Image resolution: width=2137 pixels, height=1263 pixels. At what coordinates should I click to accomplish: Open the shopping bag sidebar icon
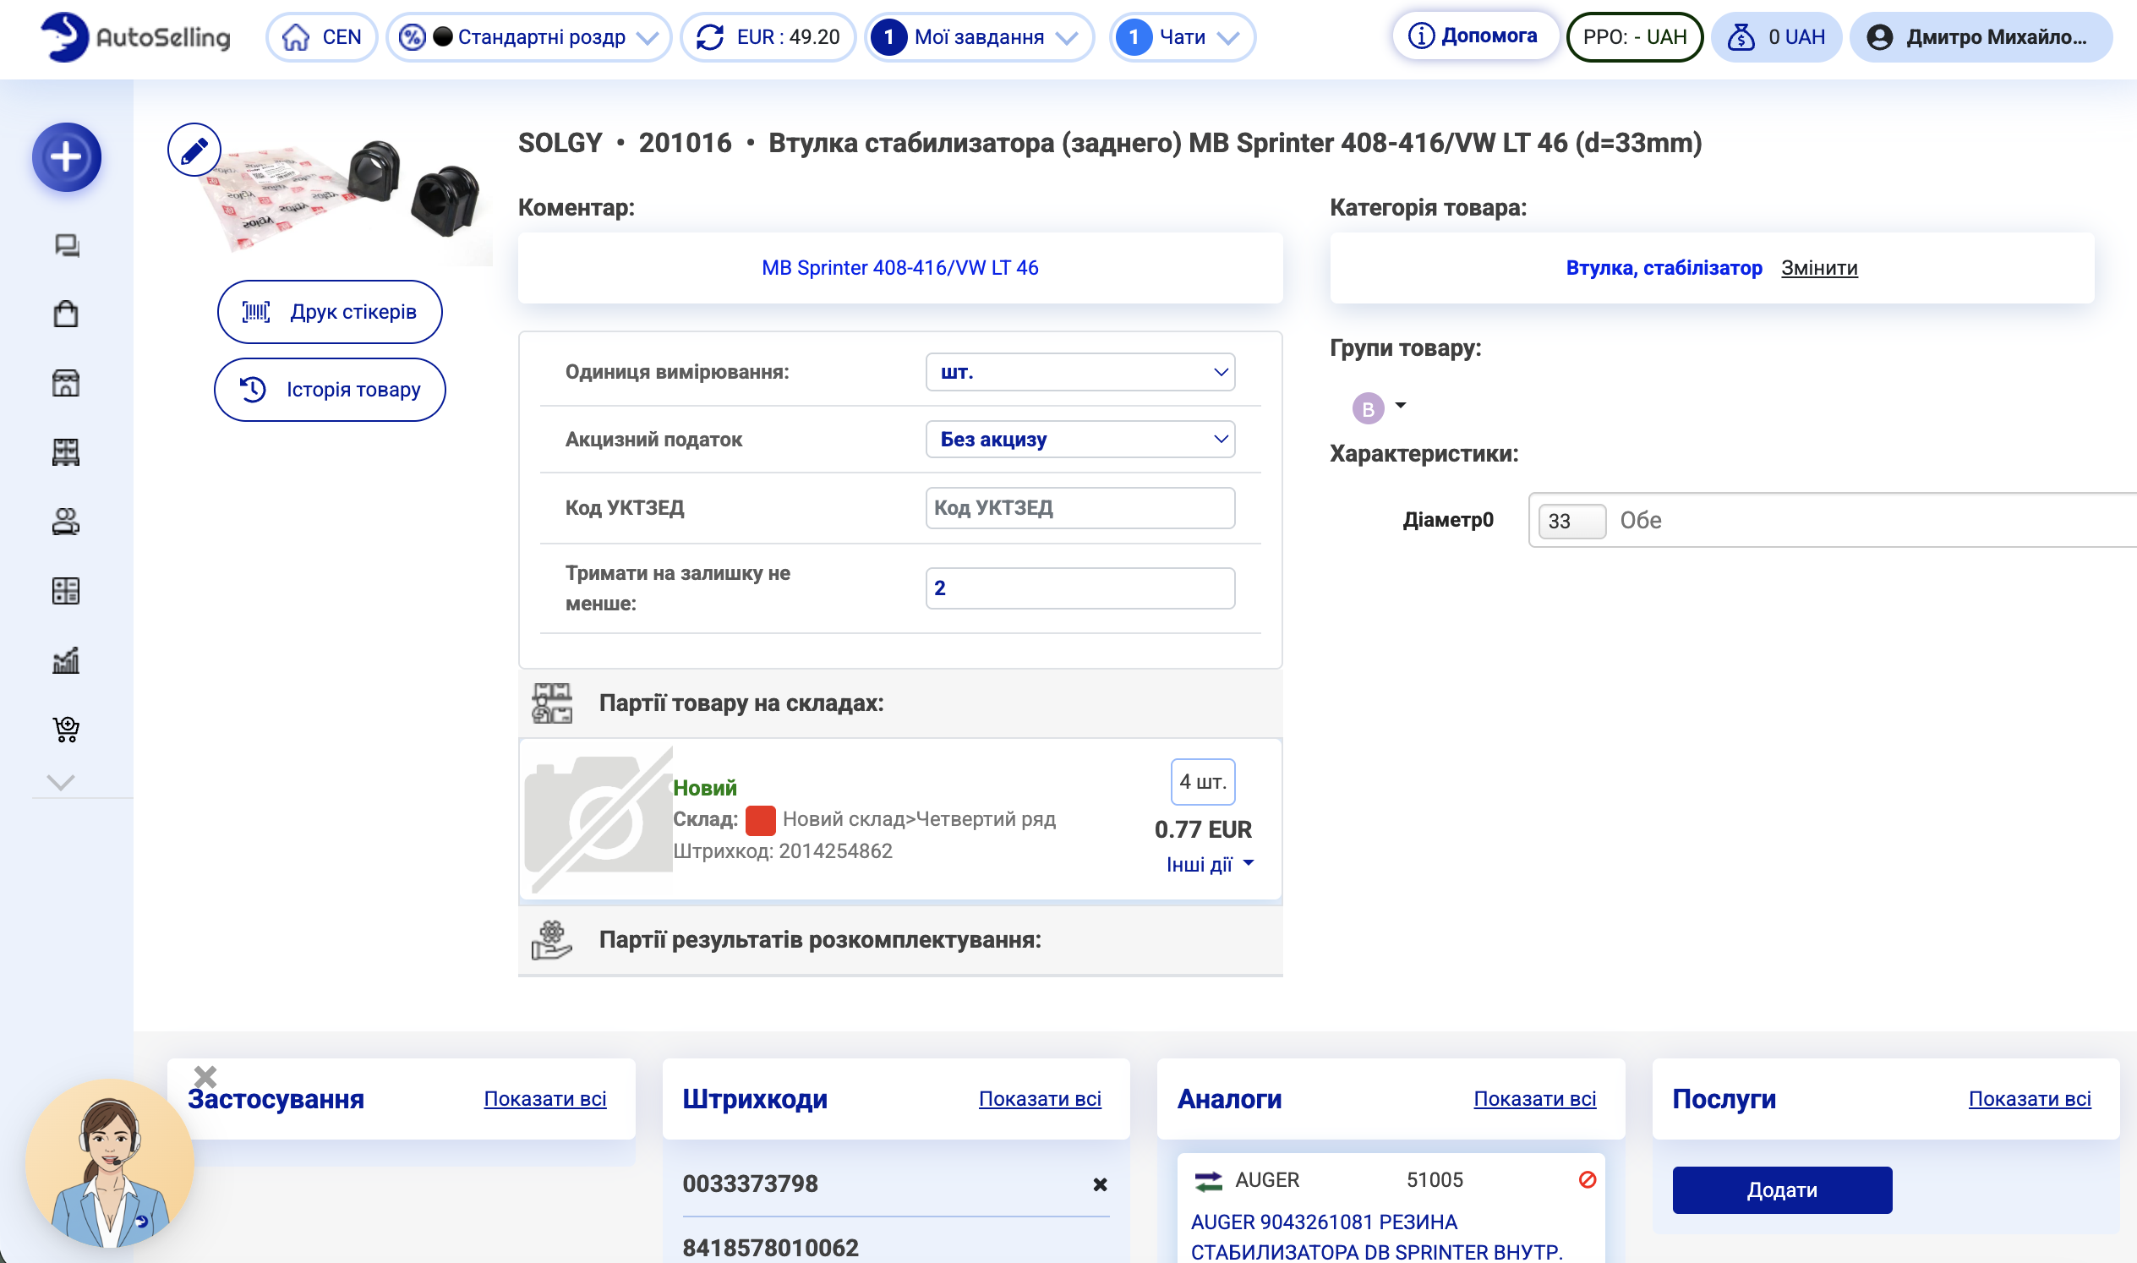coord(66,314)
